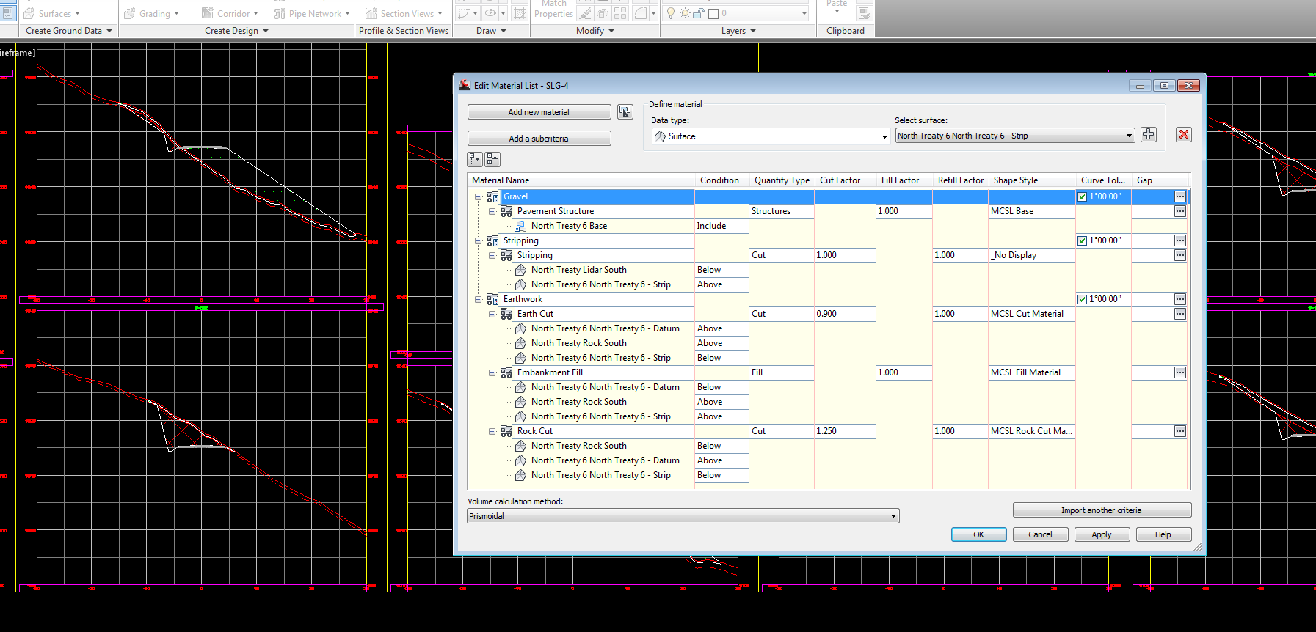This screenshot has width=1316, height=632.
Task: Collapse the Gravel tree node
Action: coord(479,196)
